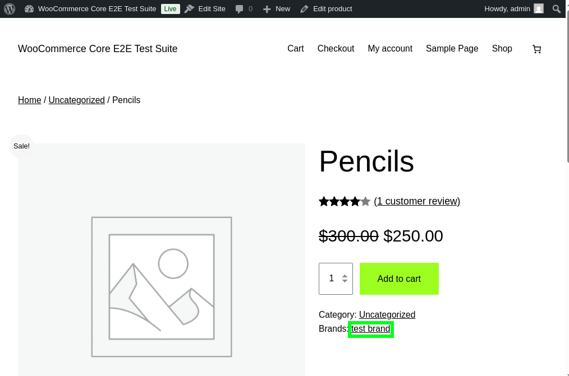Open the 1 customer review link
This screenshot has height=376, width=569.
[x=417, y=201]
